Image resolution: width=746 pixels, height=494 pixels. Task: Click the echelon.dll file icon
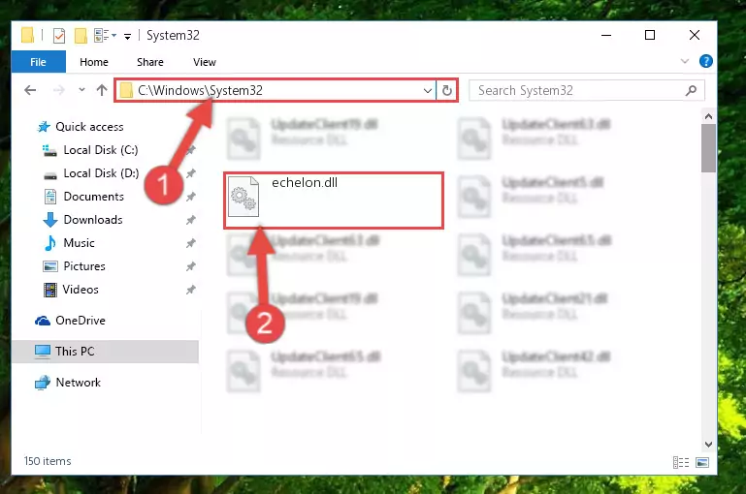243,197
